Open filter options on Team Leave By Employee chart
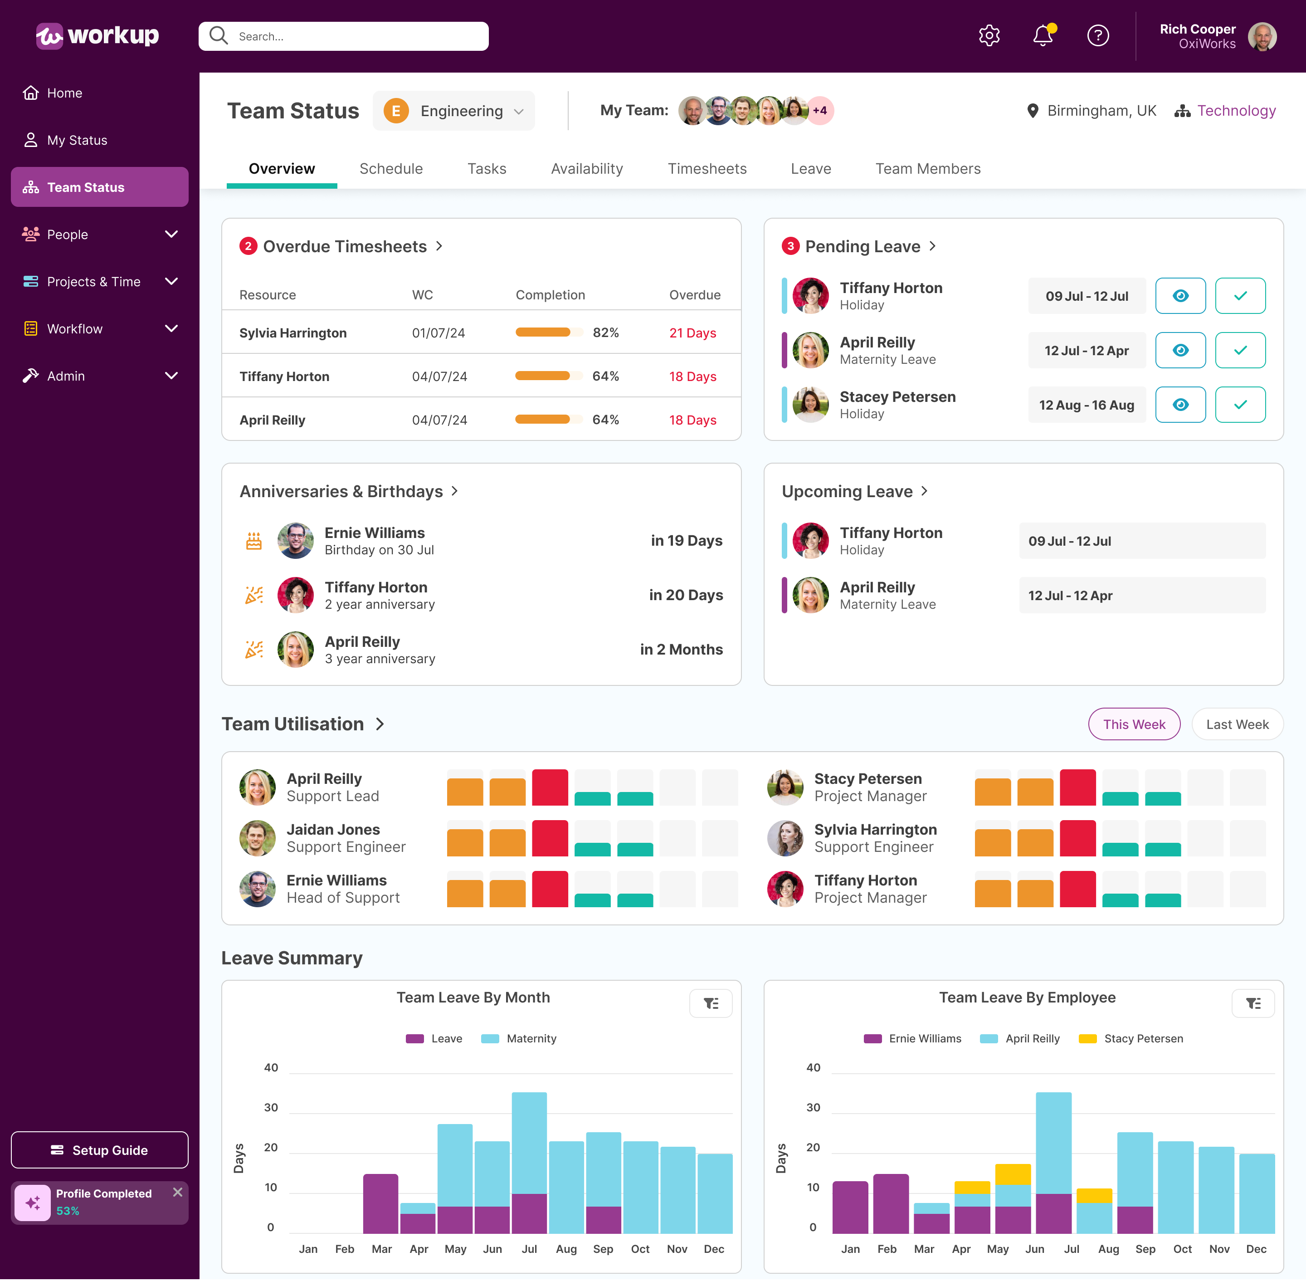This screenshot has height=1281, width=1306. 1253,1003
